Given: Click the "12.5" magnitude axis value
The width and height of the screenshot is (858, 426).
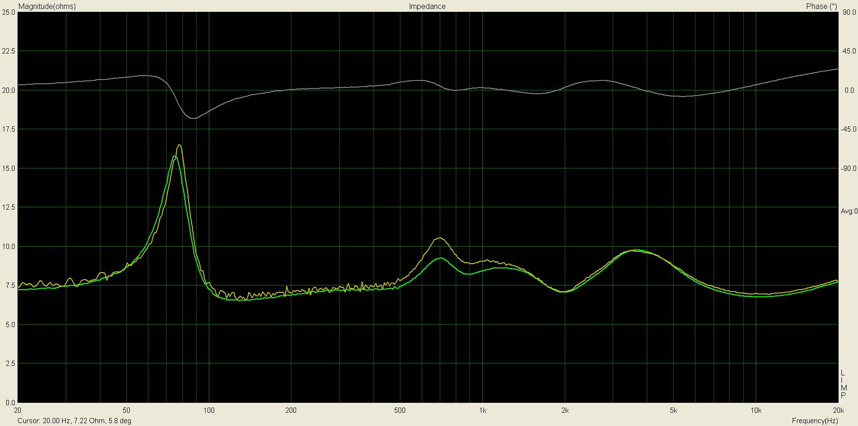Looking at the screenshot, I should pyautogui.click(x=9, y=207).
